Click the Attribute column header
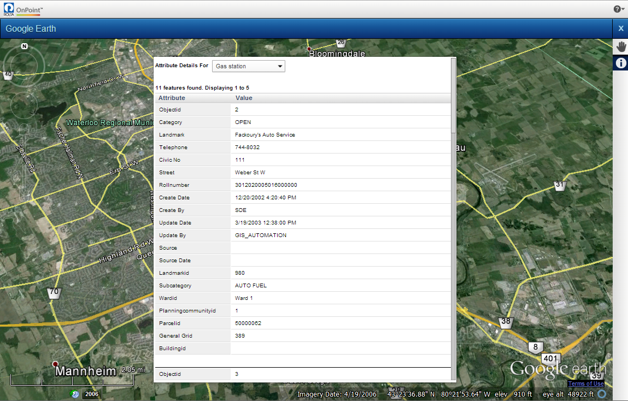Viewport: 628px width, 401px height. coord(172,98)
